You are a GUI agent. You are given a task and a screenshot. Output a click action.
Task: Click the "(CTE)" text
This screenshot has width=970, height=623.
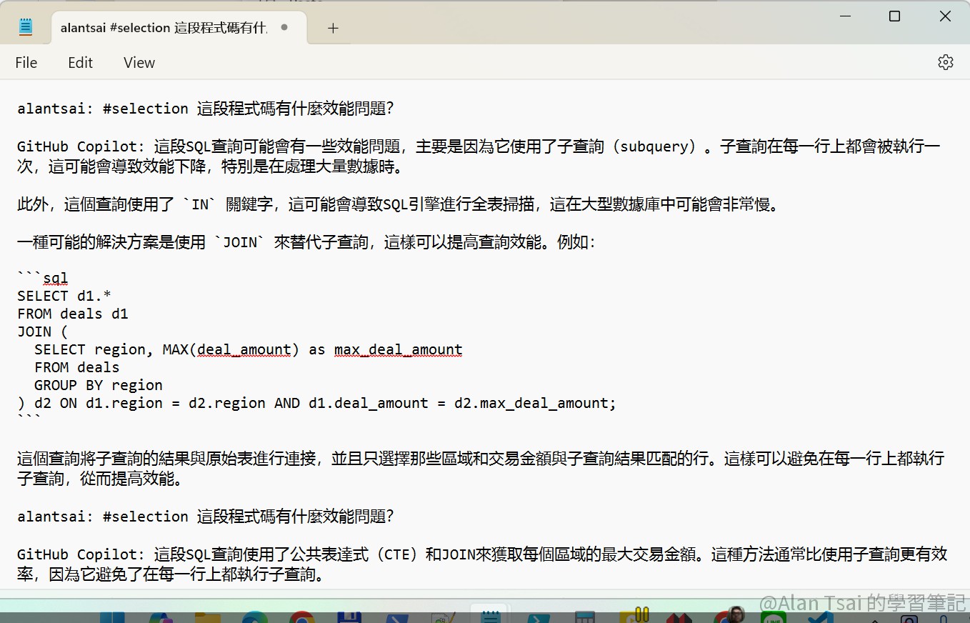(398, 554)
